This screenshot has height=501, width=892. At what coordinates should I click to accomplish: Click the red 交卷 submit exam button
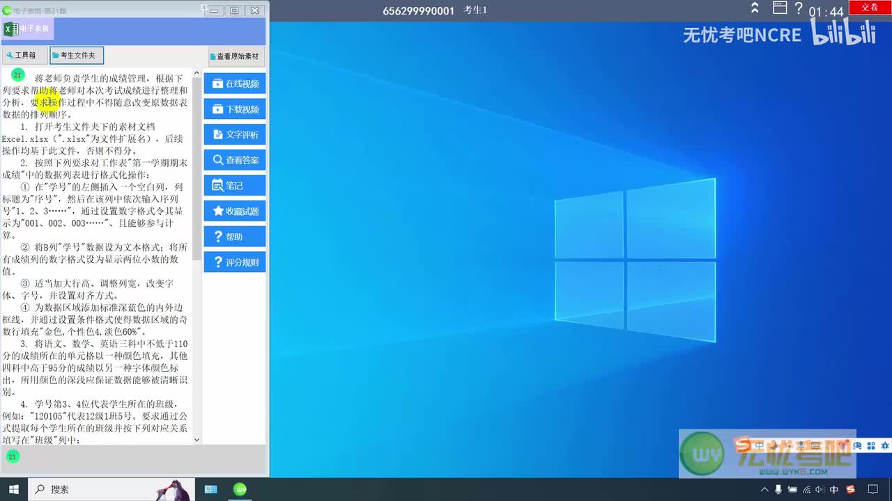click(x=870, y=7)
